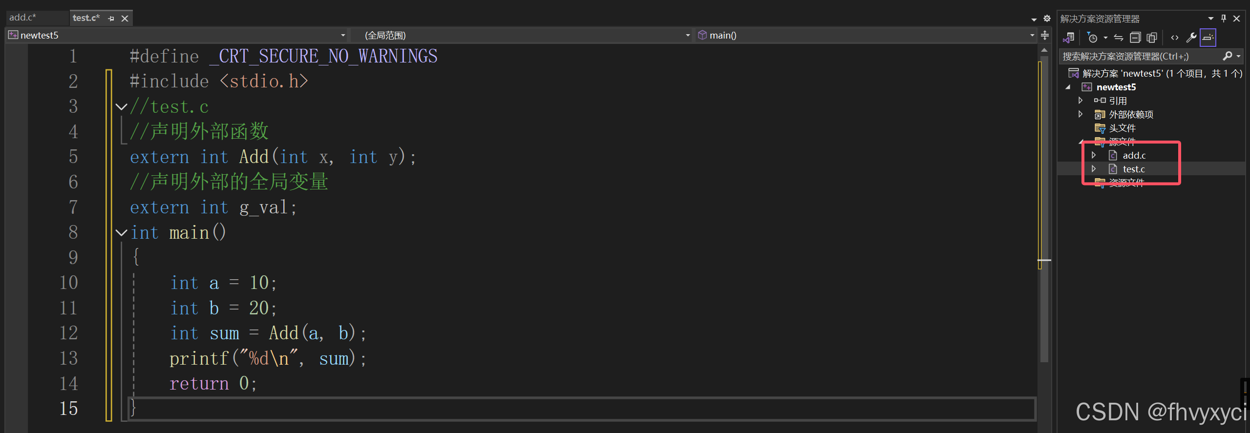Select solution 'newtest5' root node
1250x433 pixels.
tap(1155, 73)
